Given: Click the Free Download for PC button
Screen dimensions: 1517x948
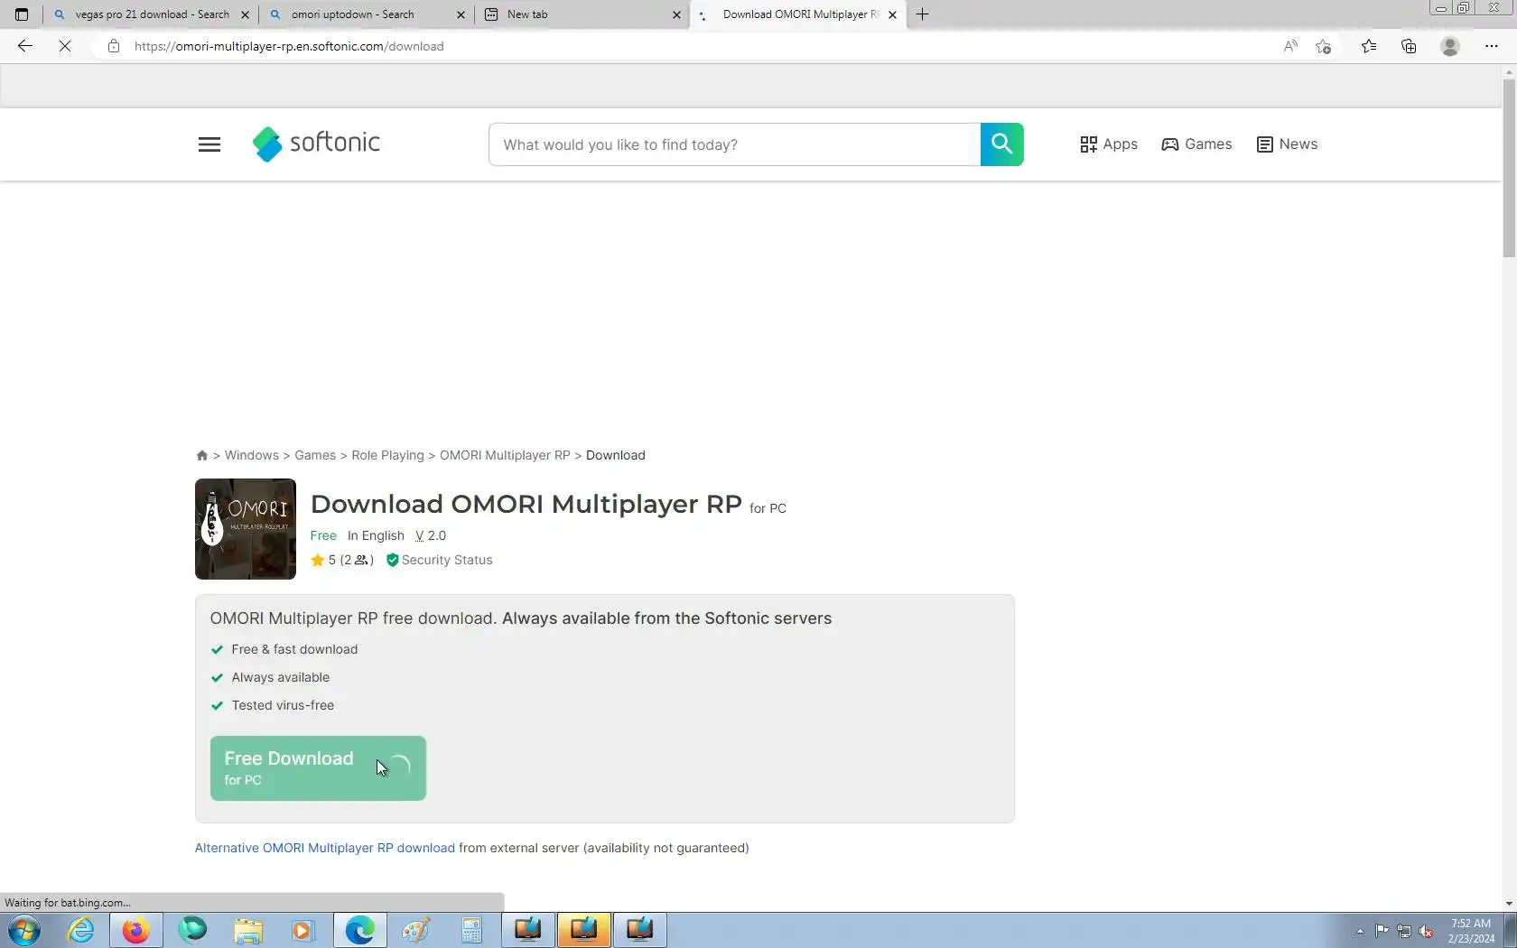Looking at the screenshot, I should [318, 768].
